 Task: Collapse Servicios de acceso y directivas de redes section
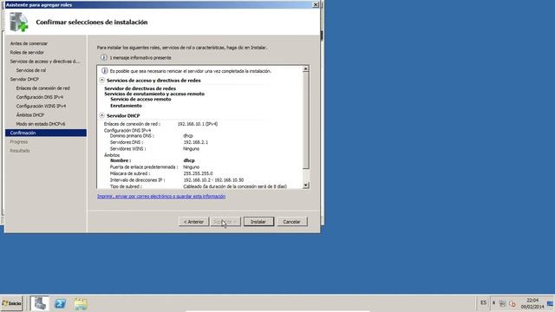pyautogui.click(x=102, y=81)
